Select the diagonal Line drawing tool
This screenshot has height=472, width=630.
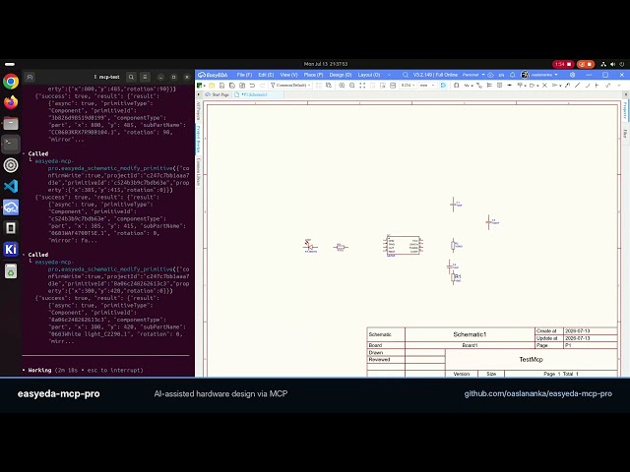coord(578,86)
